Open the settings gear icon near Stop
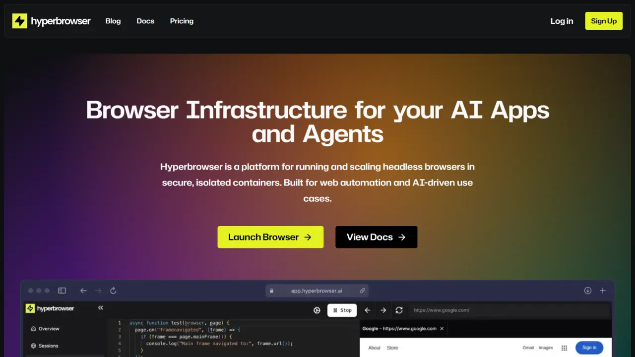The image size is (635, 357). click(317, 310)
